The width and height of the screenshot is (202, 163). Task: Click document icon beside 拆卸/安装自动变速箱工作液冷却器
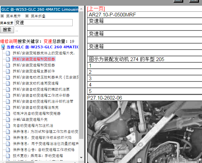click(8, 96)
